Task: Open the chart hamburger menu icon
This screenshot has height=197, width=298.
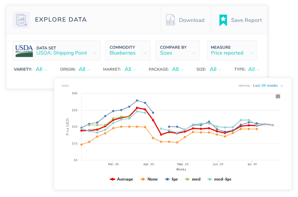Action: (x=278, y=96)
